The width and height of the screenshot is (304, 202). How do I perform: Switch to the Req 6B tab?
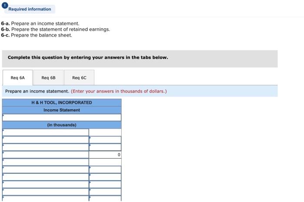[x=49, y=78]
